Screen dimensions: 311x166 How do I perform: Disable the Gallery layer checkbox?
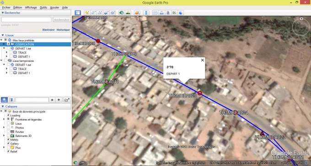tap(8, 144)
